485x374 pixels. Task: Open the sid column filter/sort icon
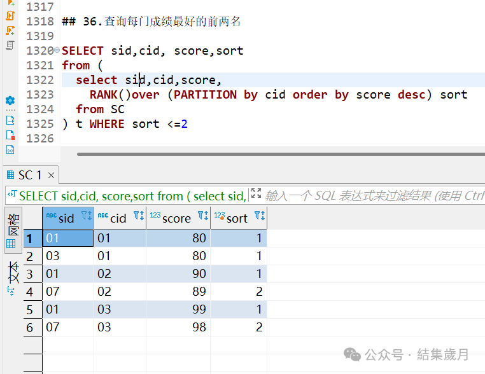coord(87,216)
